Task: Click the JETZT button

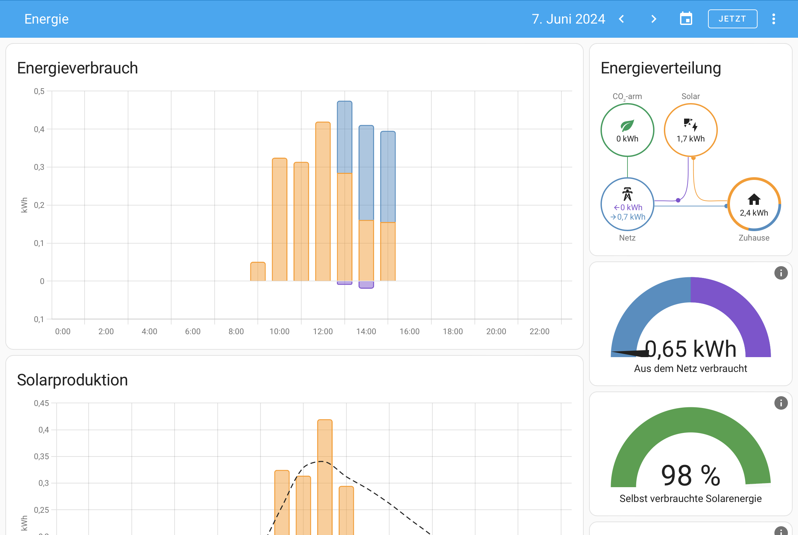Action: pyautogui.click(x=732, y=19)
